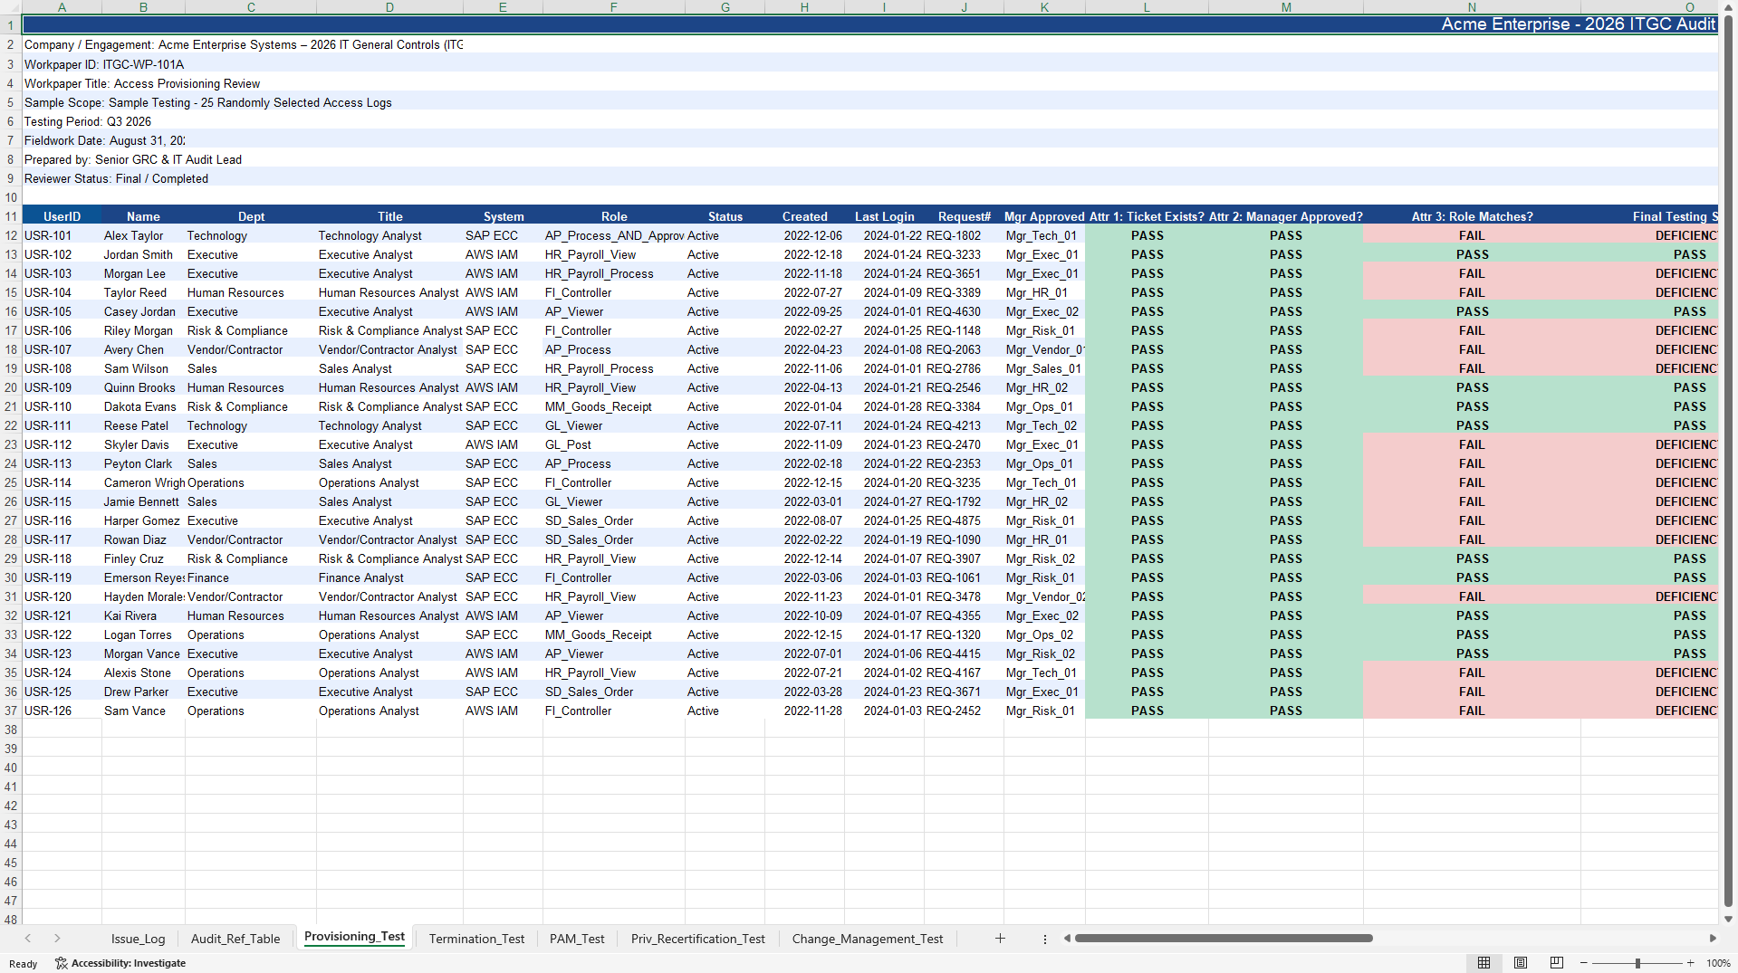Viewport: 1738px width, 973px height.
Task: Open the Accessibility: Investigate status indicator
Action: click(120, 963)
